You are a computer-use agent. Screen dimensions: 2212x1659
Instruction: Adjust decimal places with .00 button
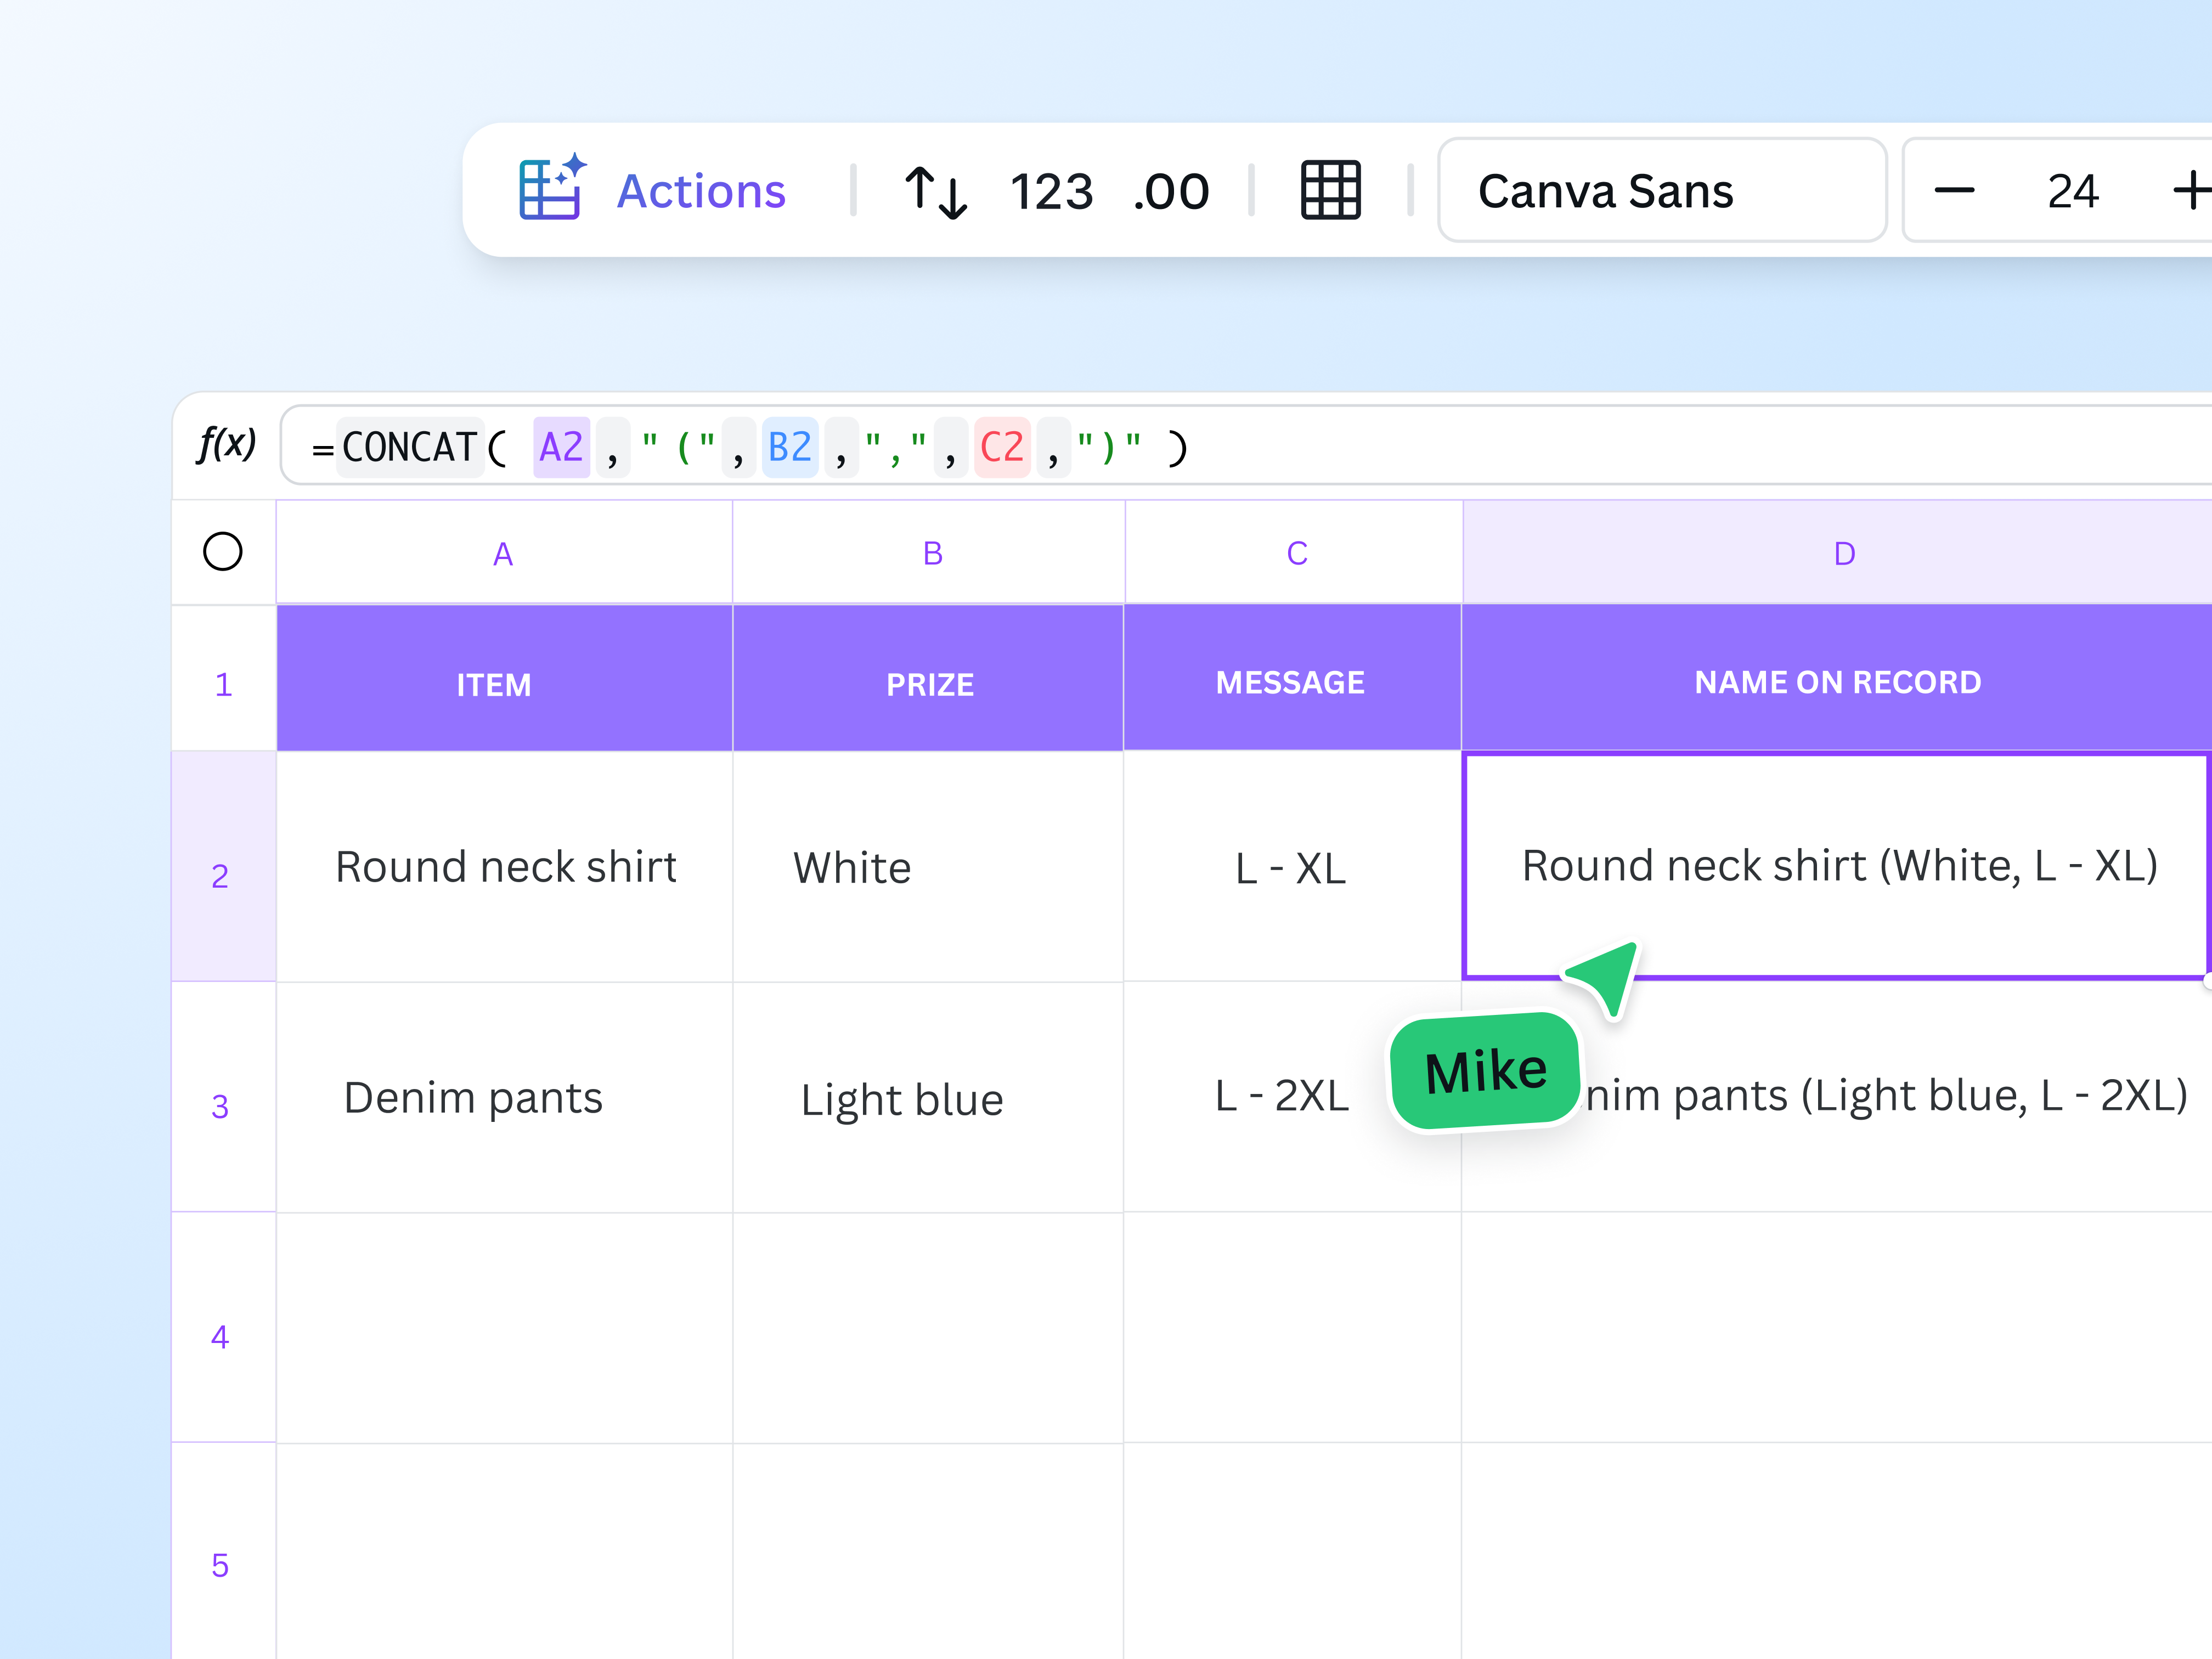point(1171,191)
